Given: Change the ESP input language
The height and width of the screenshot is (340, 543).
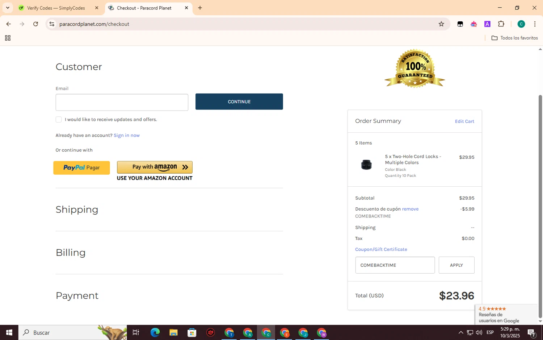Looking at the screenshot, I should 490,332.
